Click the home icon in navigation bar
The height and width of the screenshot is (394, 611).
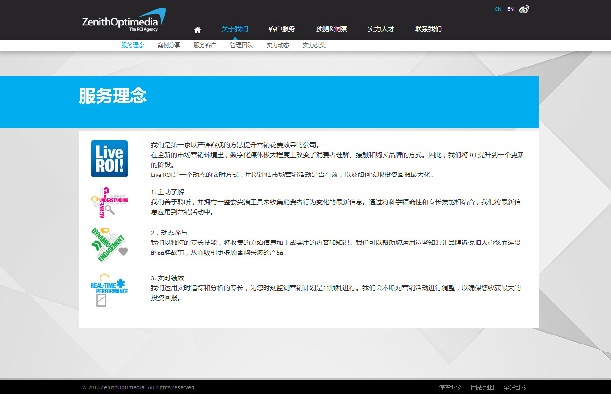(197, 30)
